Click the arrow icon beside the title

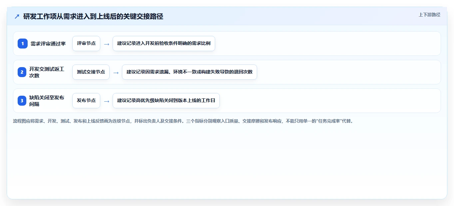click(17, 16)
